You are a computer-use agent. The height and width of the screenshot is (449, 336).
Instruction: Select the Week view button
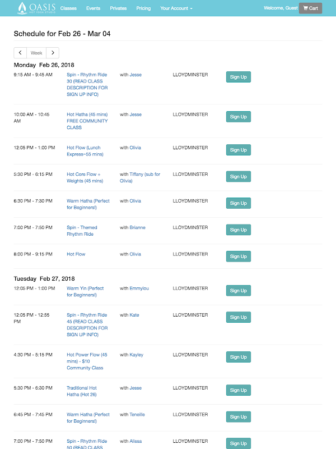pos(36,53)
